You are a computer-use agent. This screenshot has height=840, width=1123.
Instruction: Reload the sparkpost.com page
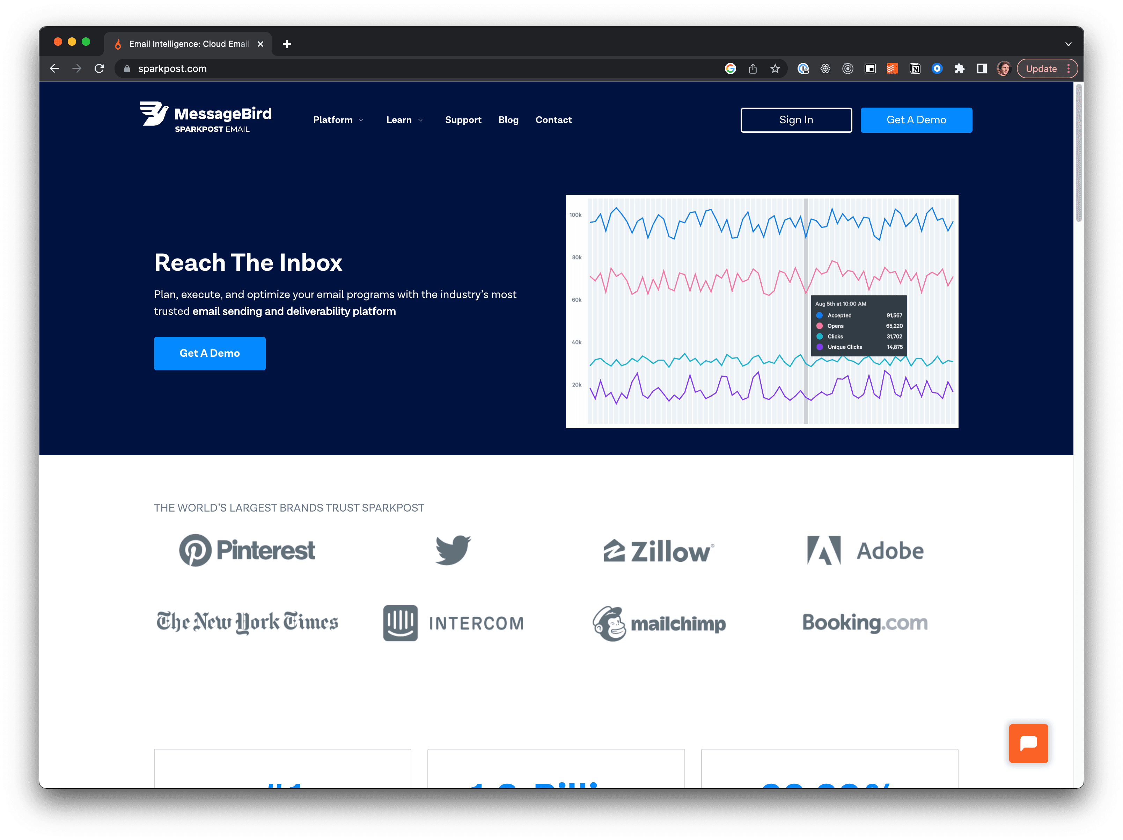[x=100, y=68]
